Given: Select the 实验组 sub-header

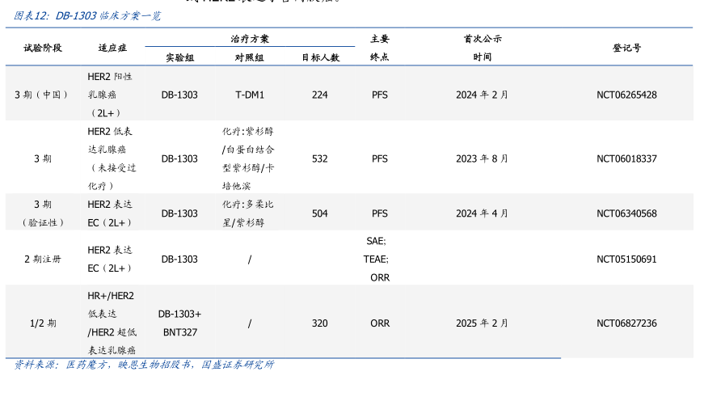Looking at the screenshot, I should point(179,57).
